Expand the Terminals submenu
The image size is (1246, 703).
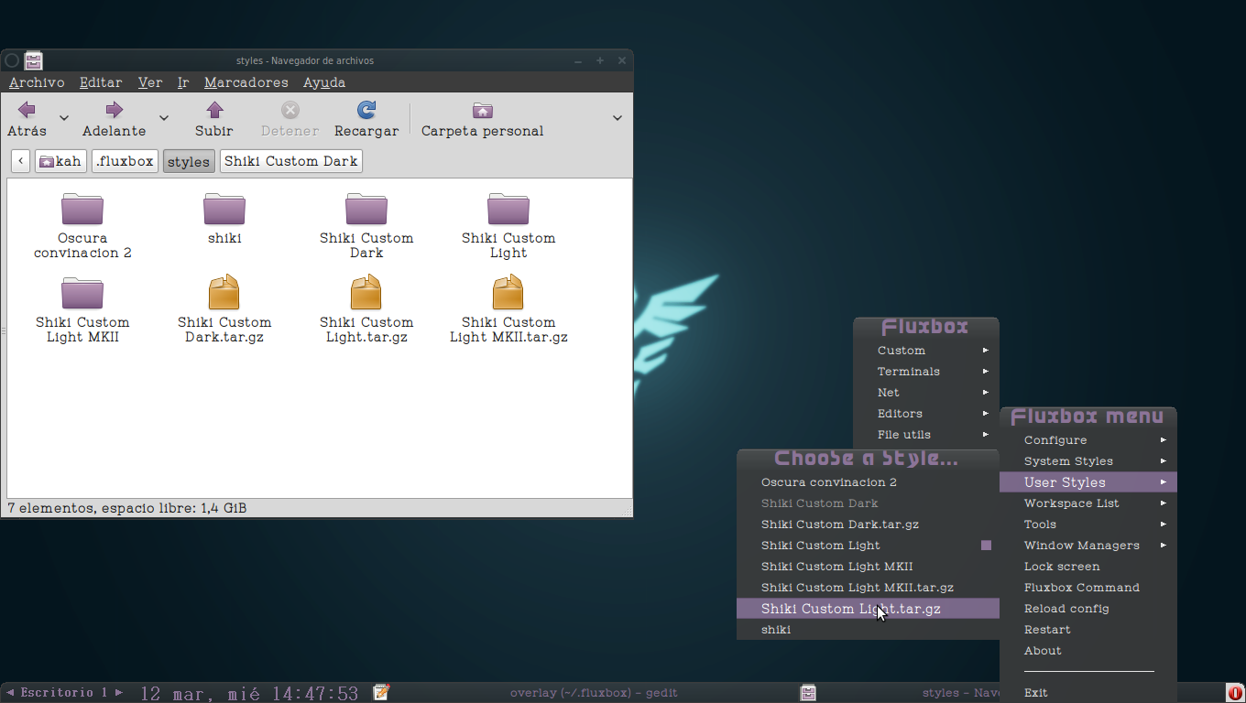925,372
